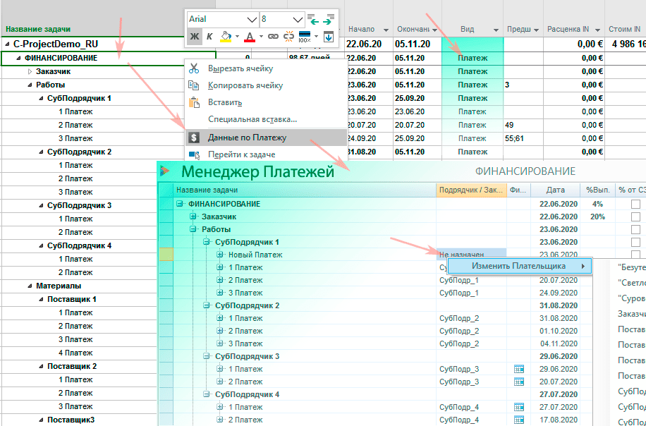Click Перейти к задаче menu entry
Screen dimensions: 646x426
pyautogui.click(x=241, y=154)
